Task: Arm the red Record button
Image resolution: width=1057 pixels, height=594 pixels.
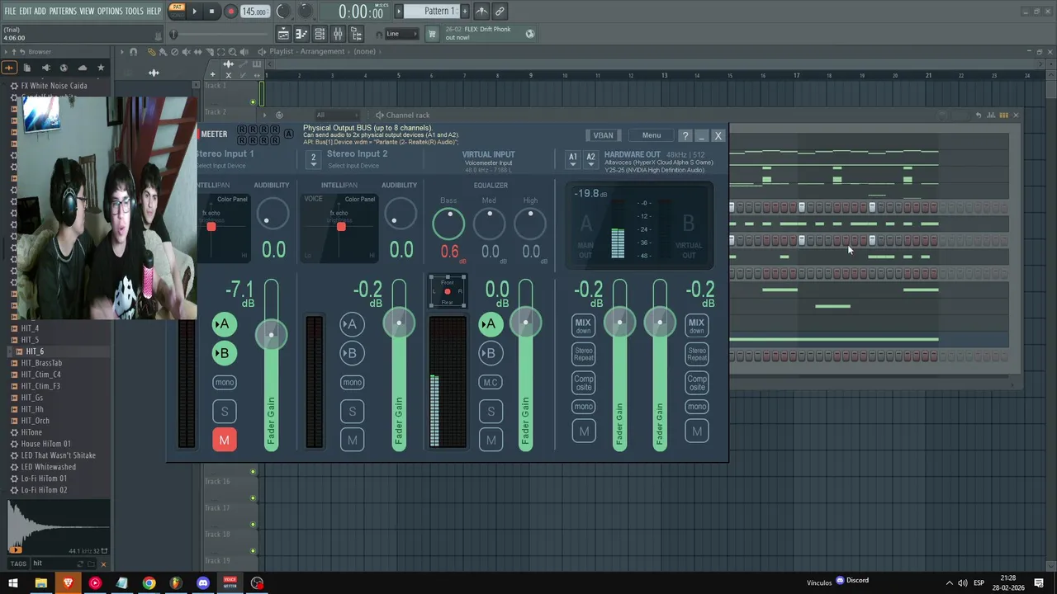Action: point(230,12)
